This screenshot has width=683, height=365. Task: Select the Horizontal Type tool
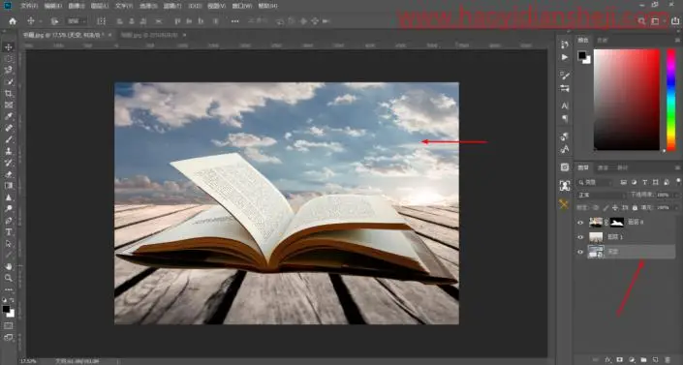coord(9,231)
